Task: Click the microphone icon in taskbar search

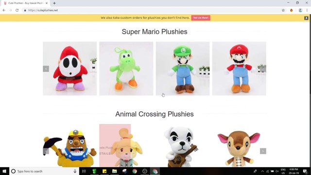Action: coord(75,171)
